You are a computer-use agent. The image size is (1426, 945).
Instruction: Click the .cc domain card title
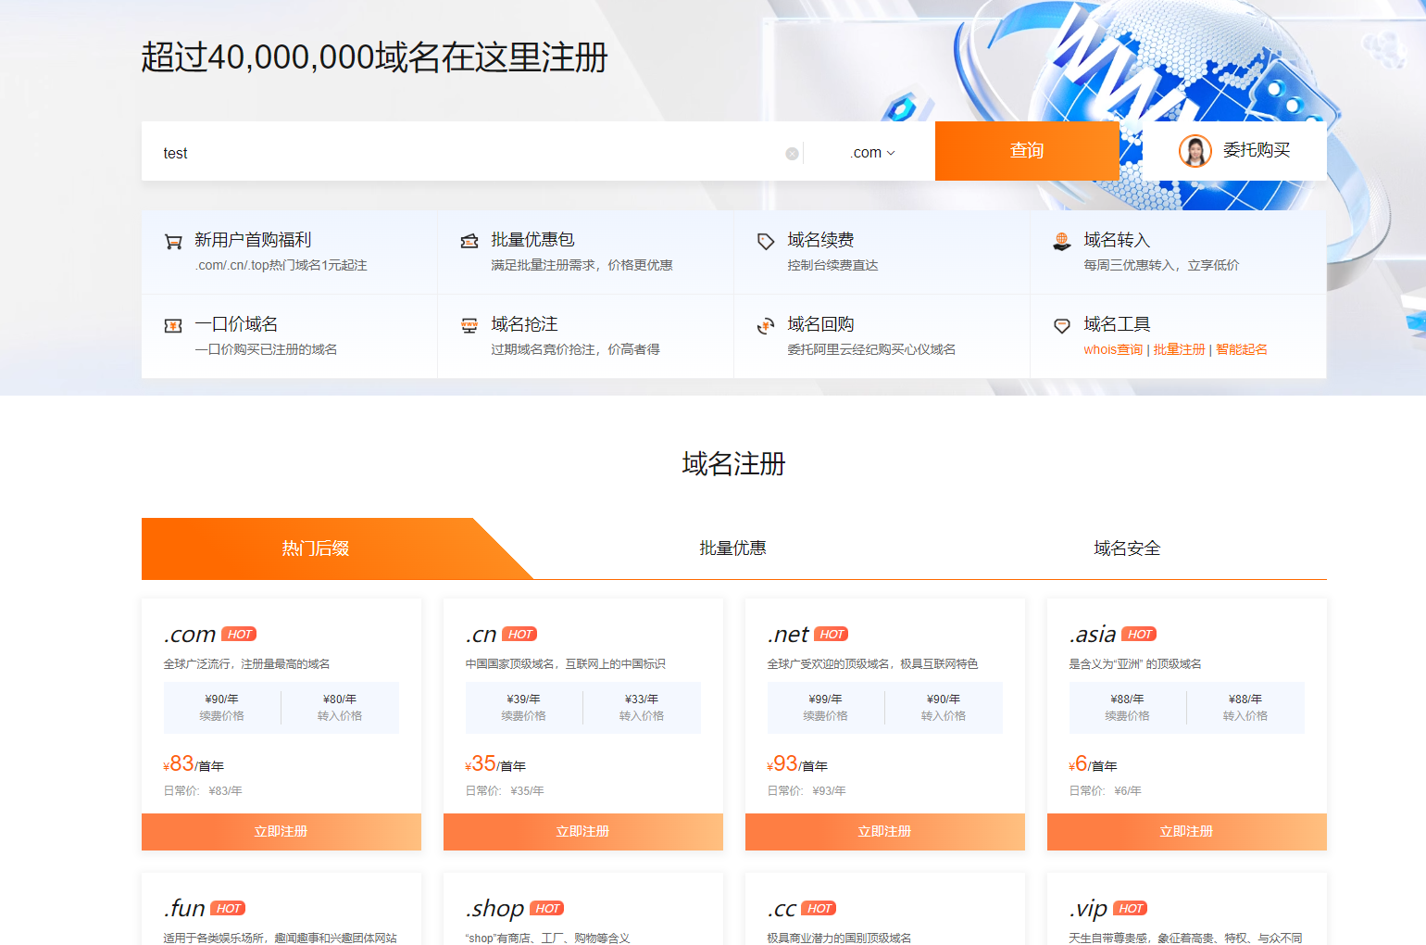(782, 909)
